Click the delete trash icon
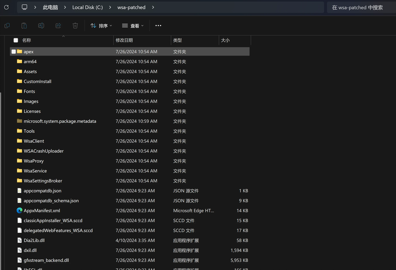This screenshot has height=270, width=396. click(x=75, y=26)
